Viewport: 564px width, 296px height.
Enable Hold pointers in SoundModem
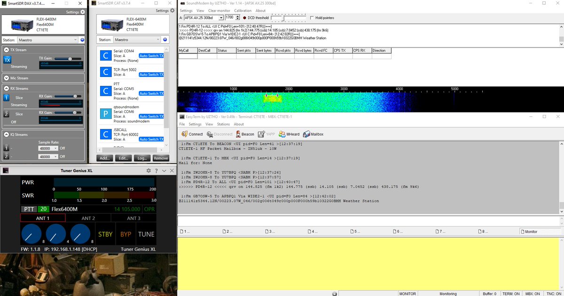(x=311, y=18)
